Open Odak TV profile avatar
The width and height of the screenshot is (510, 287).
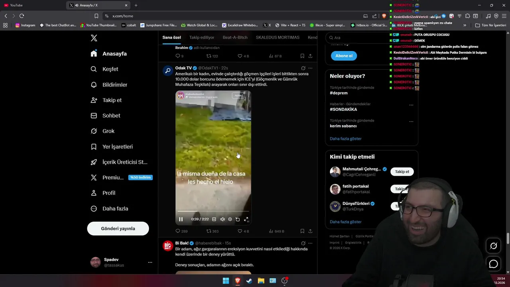pos(168,71)
